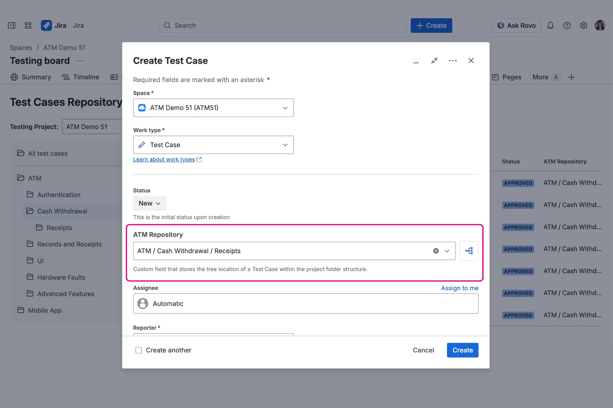This screenshot has height=408, width=613.
Task: Clear the ATM Repository field value
Action: pyautogui.click(x=435, y=251)
